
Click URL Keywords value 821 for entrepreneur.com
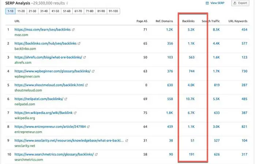[x=244, y=126]
